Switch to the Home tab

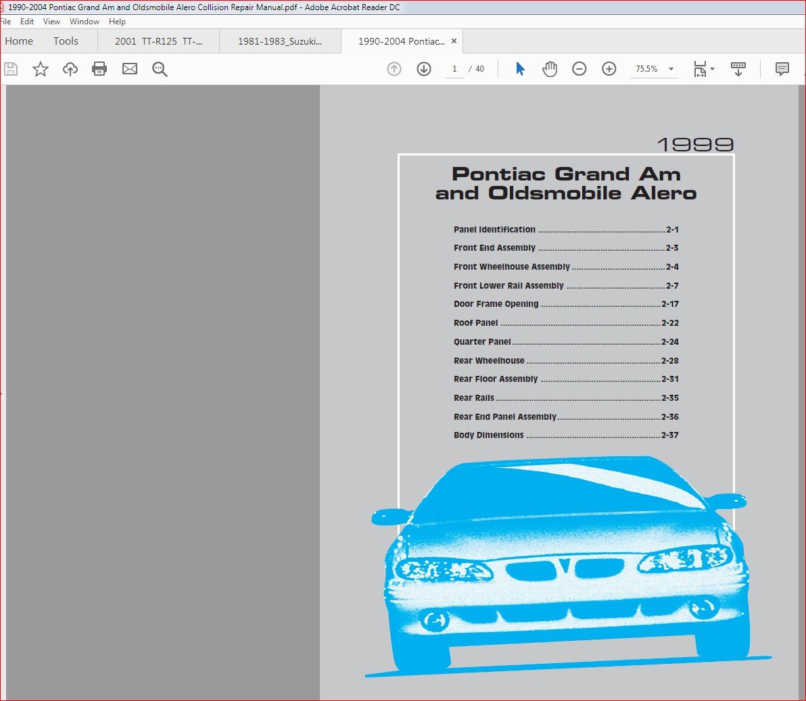pos(19,41)
